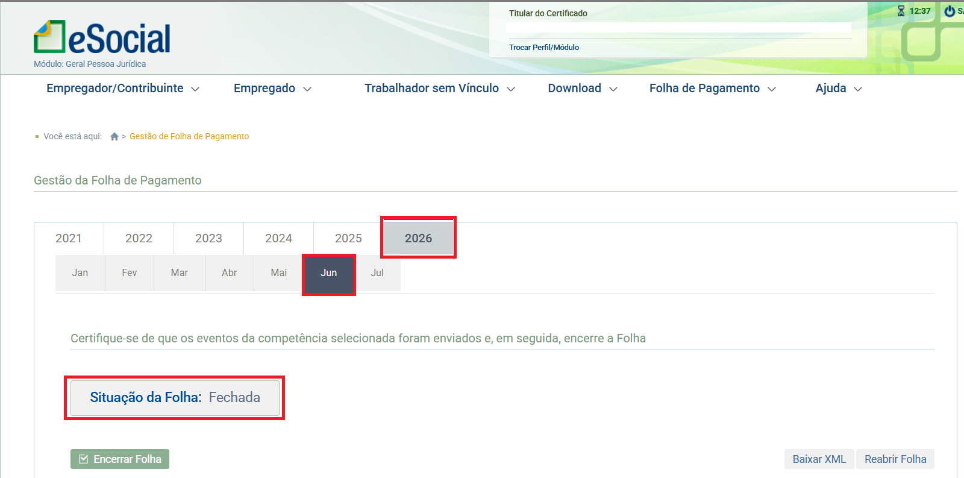
Task: Expand the Empregador/Contribuinte chevron arrow
Action: point(195,89)
